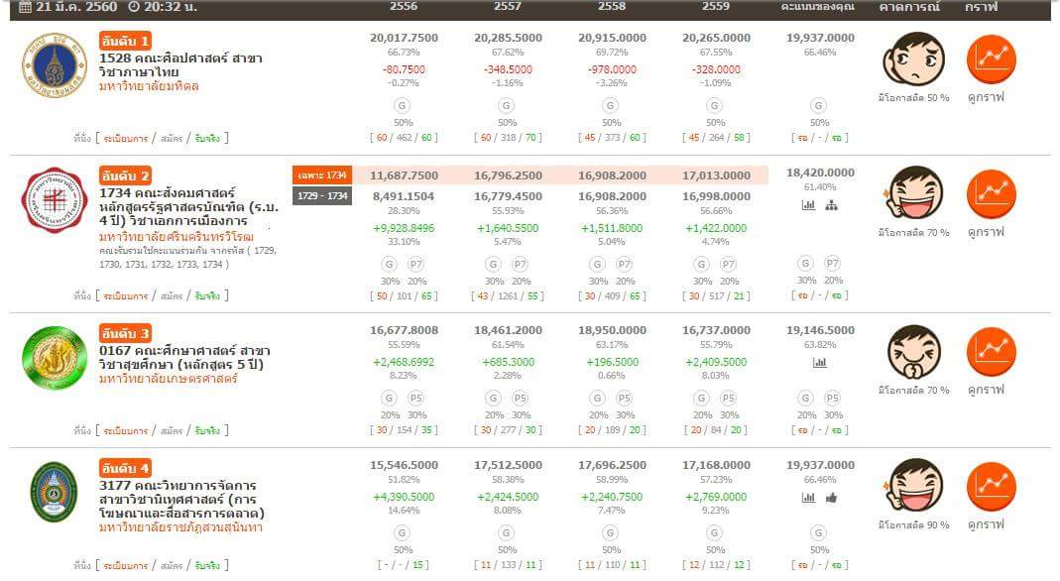Open the Kasetsart University green logo
This screenshot has height=581, width=1060.
pyautogui.click(x=55, y=358)
